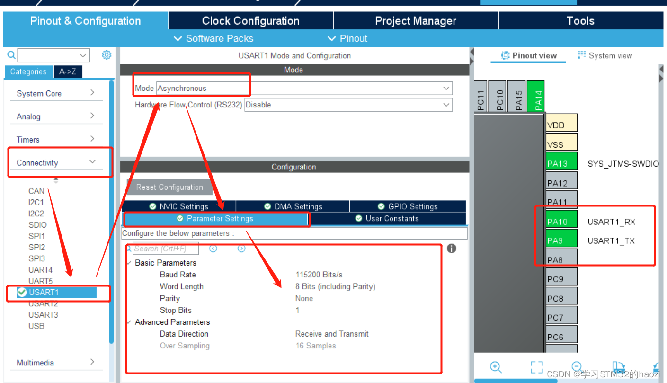Select I2C1 peripheral
This screenshot has width=667, height=383.
point(36,203)
